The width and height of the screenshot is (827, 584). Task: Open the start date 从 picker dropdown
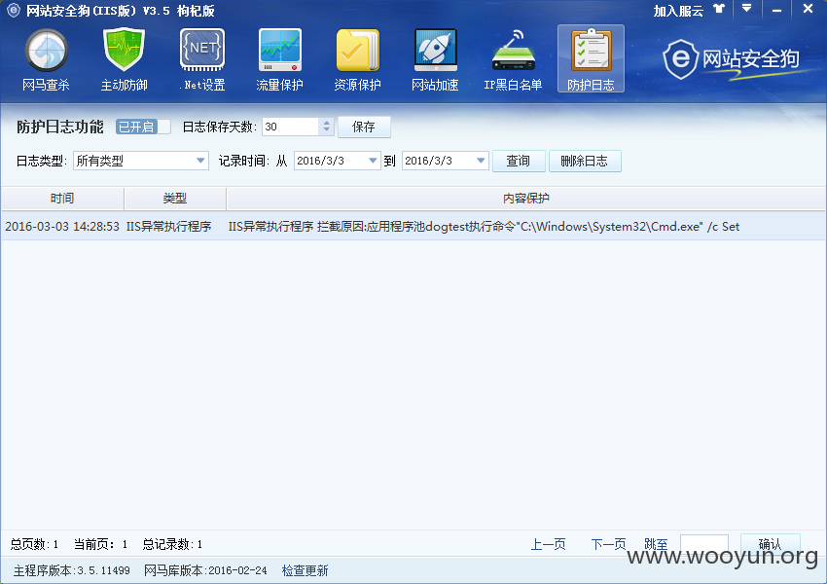click(373, 161)
